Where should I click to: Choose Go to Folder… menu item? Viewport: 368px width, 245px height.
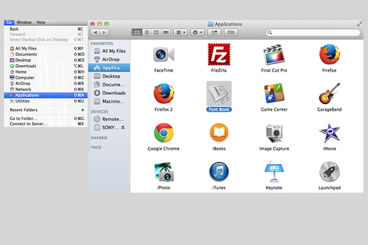[x=46, y=118]
